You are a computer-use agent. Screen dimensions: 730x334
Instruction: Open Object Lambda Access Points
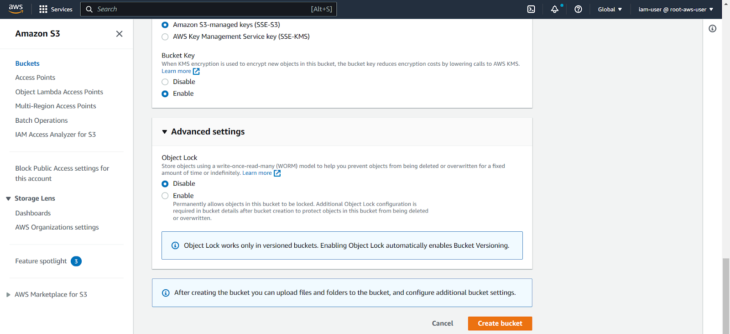tap(59, 92)
